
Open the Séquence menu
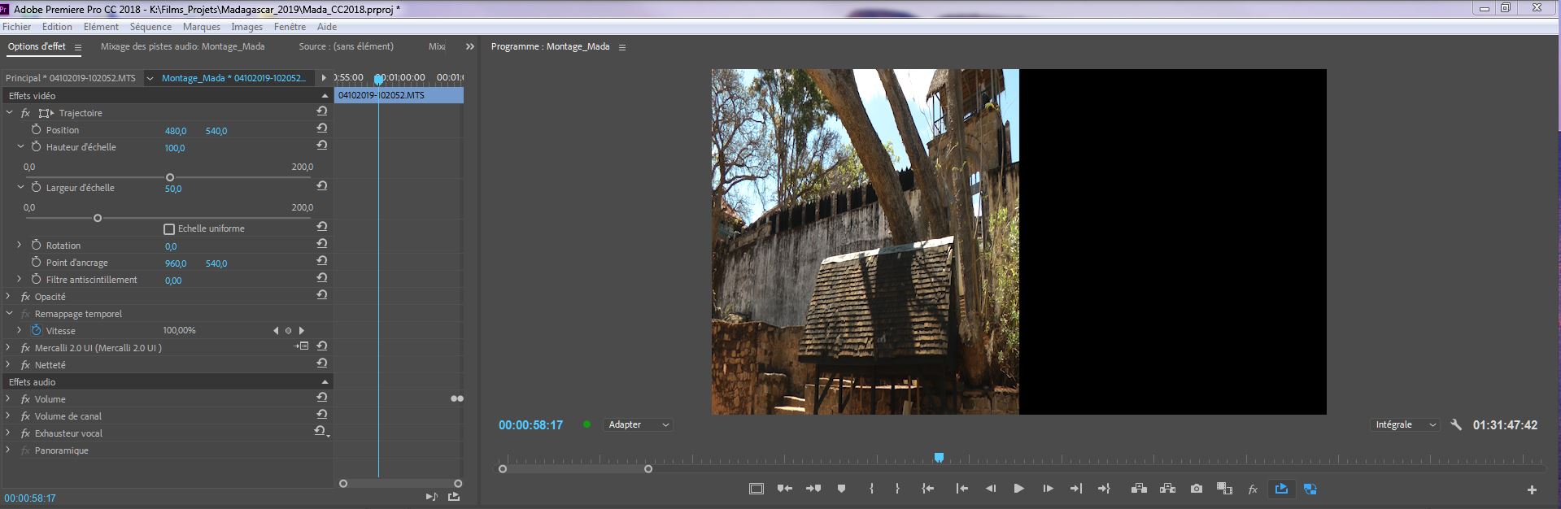150,27
